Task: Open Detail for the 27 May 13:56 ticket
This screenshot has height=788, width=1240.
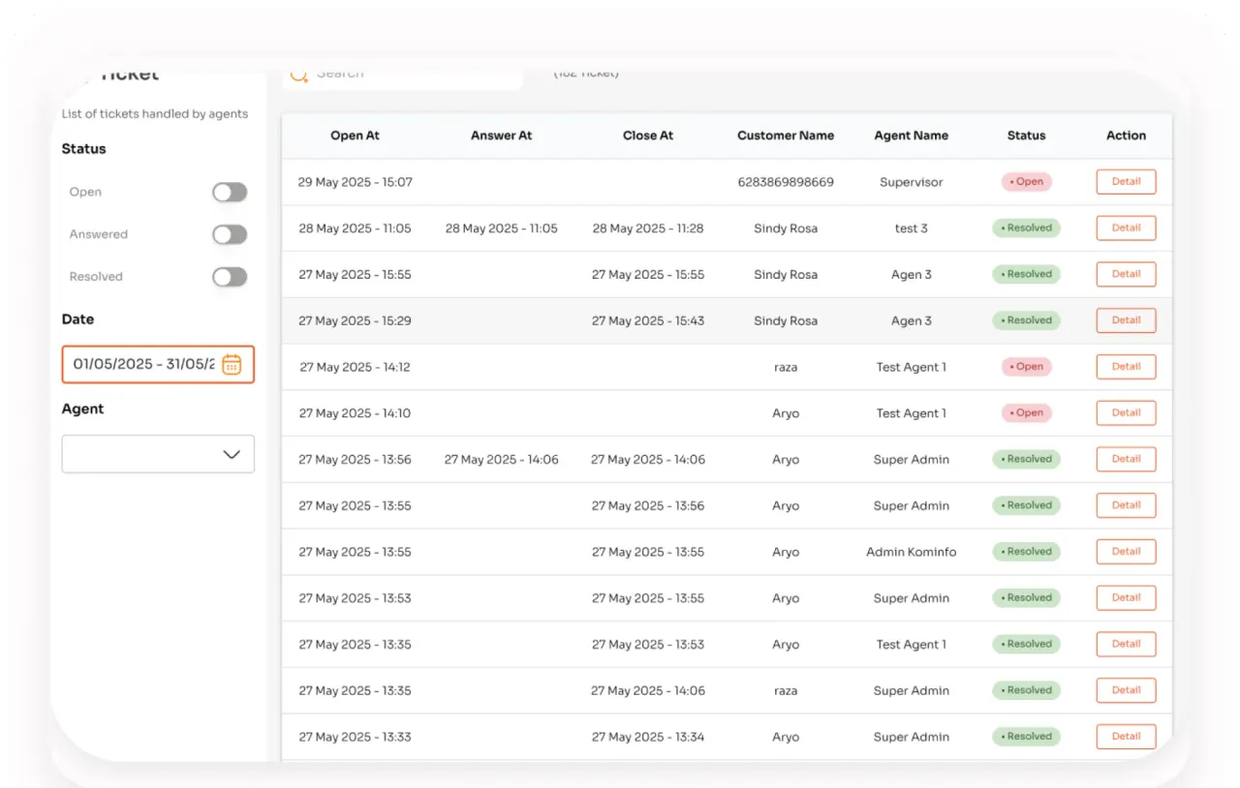Action: 1126,459
